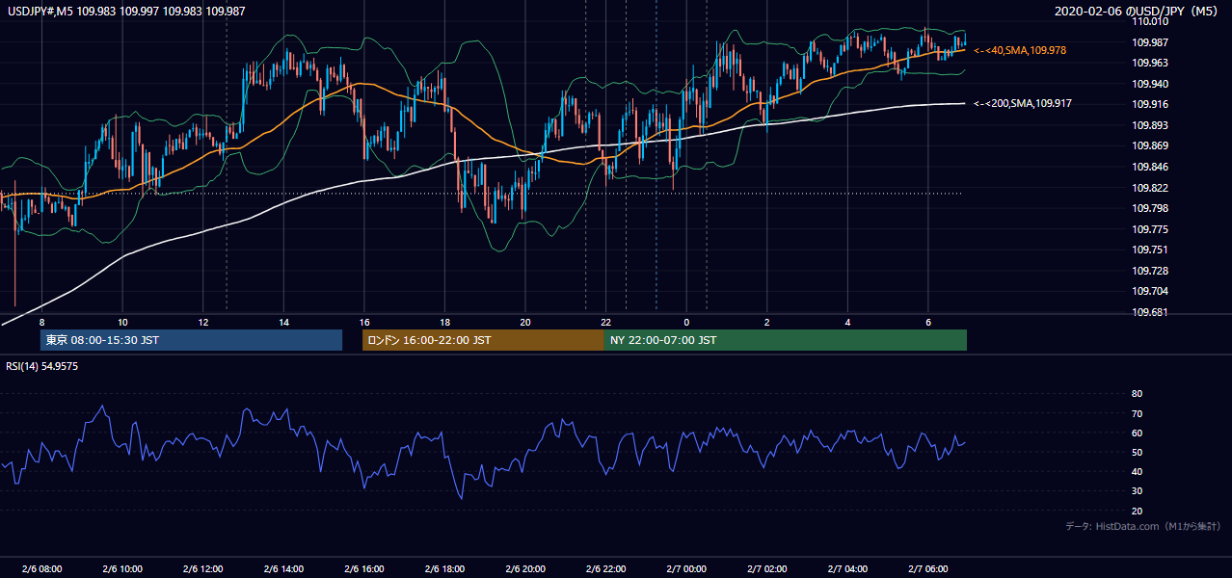The height and width of the screenshot is (578, 1232).
Task: Click hour tick 14 on the chart time axis
Action: [283, 322]
